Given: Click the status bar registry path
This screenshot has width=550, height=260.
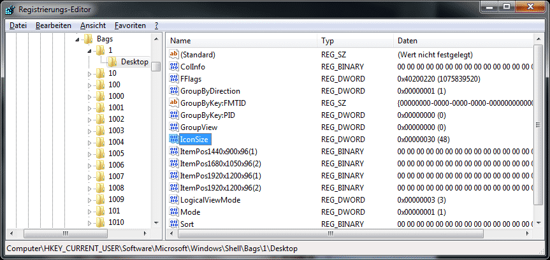Looking at the screenshot, I should coord(152,249).
